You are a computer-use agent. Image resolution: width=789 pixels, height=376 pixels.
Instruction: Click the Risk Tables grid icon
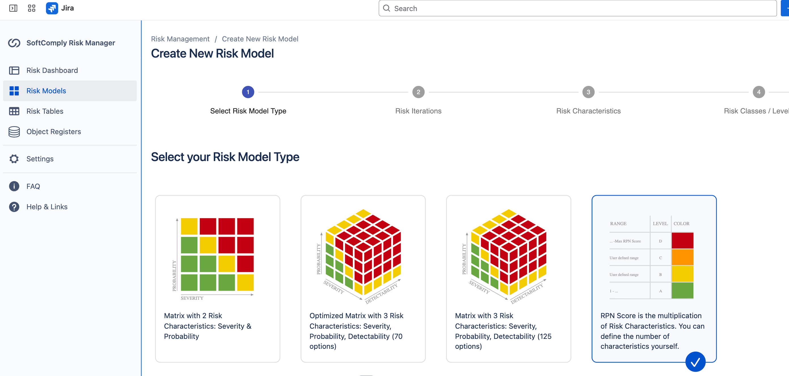14,111
